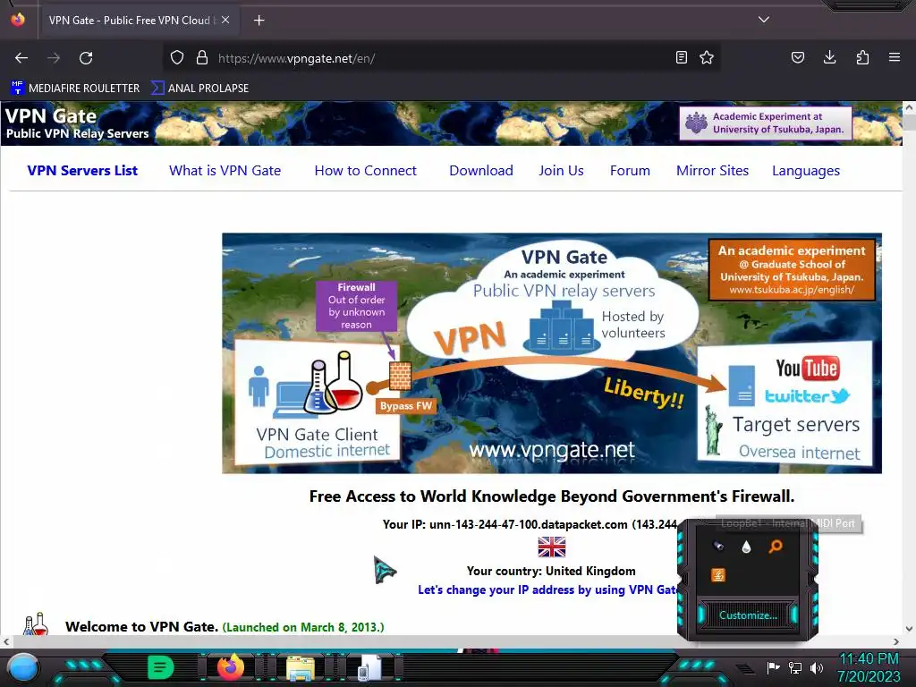Go to the How to Connect page
The image size is (916, 687).
click(366, 171)
